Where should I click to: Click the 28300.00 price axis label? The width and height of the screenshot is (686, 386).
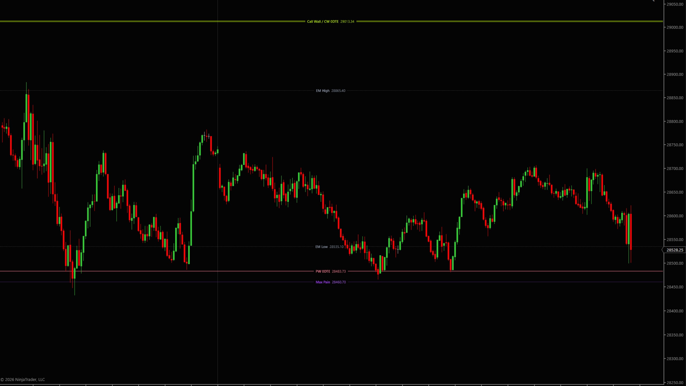click(675, 359)
